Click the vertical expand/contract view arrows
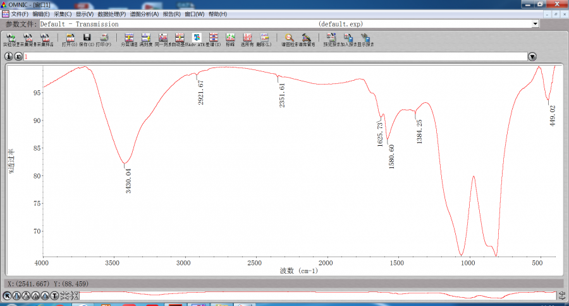 (x=74, y=296)
